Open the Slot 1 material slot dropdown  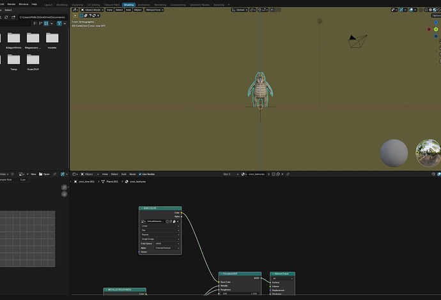pyautogui.click(x=231, y=174)
